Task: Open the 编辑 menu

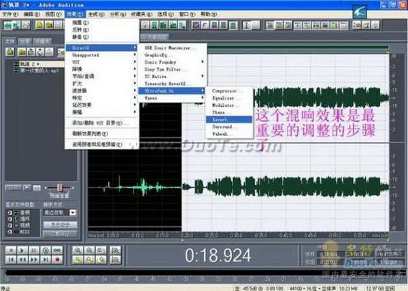Action: tap(31, 14)
